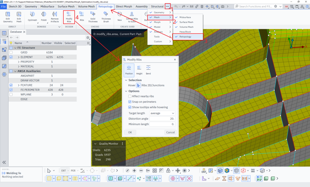Collapse the Options section
Screen dimensions: 310x187
click(x=126, y=91)
